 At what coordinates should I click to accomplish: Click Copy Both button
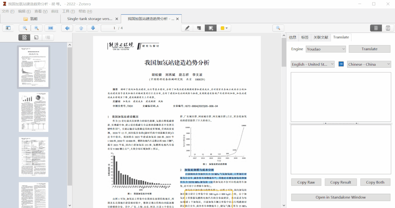tap(375, 182)
